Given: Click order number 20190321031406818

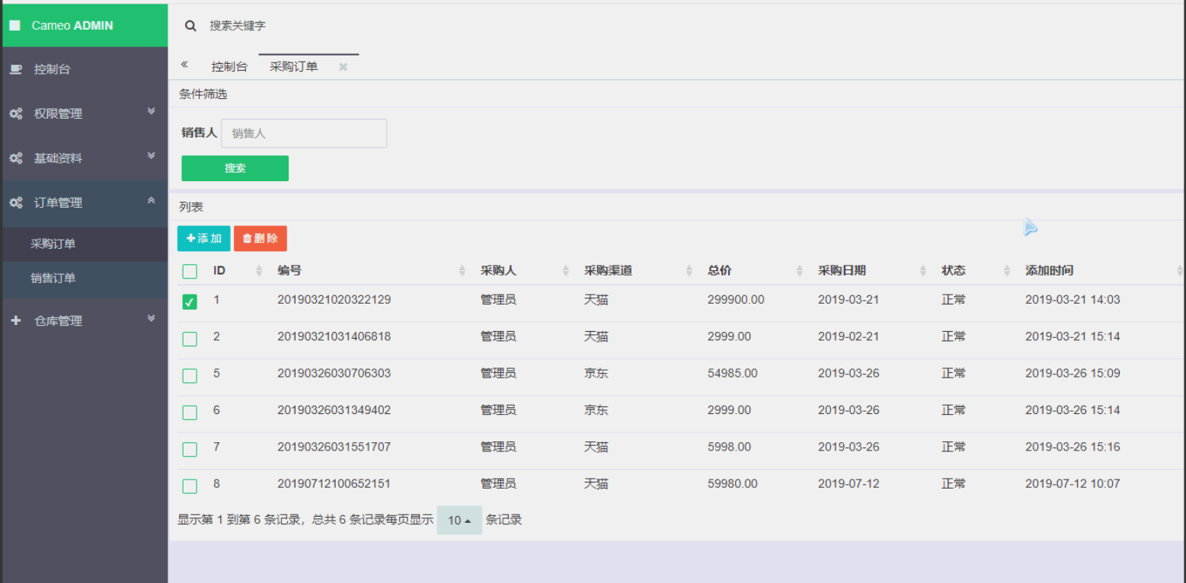Looking at the screenshot, I should pyautogui.click(x=334, y=336).
